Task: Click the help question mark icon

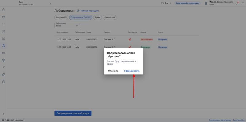Action: [78, 11]
